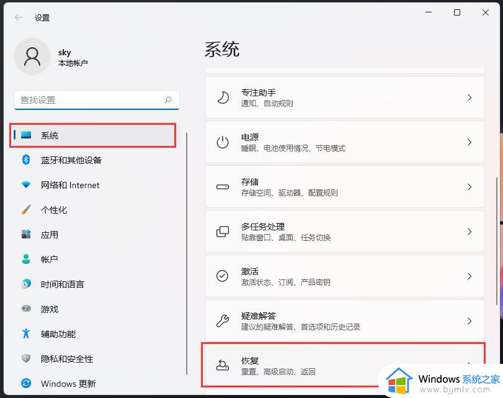
Task: Maximize the 设置 window
Action: pyautogui.click(x=457, y=12)
